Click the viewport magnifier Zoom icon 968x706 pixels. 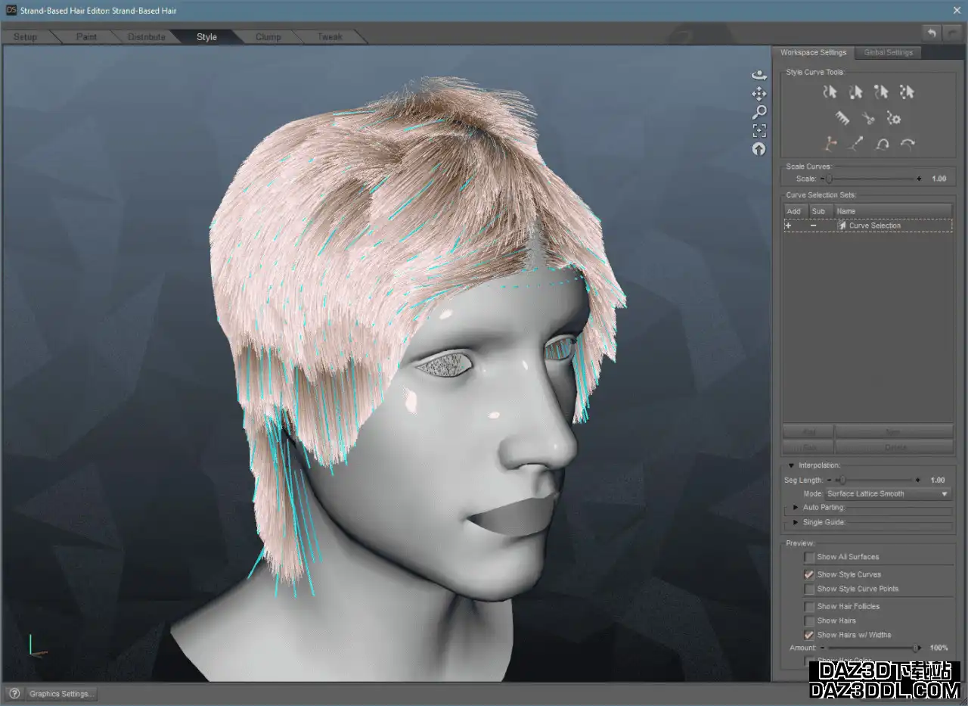pyautogui.click(x=759, y=112)
